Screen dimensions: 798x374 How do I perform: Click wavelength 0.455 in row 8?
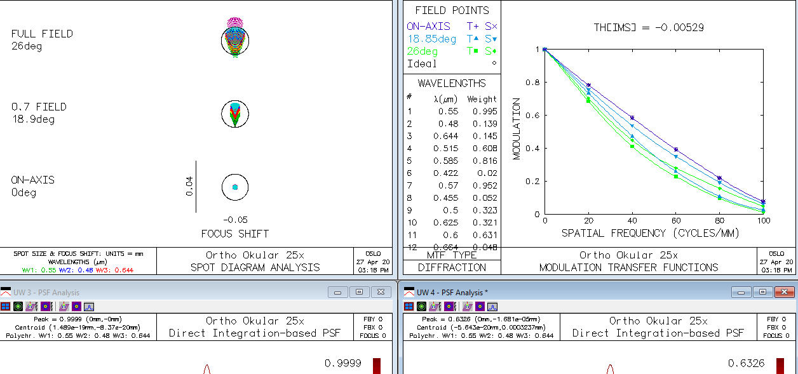[446, 198]
